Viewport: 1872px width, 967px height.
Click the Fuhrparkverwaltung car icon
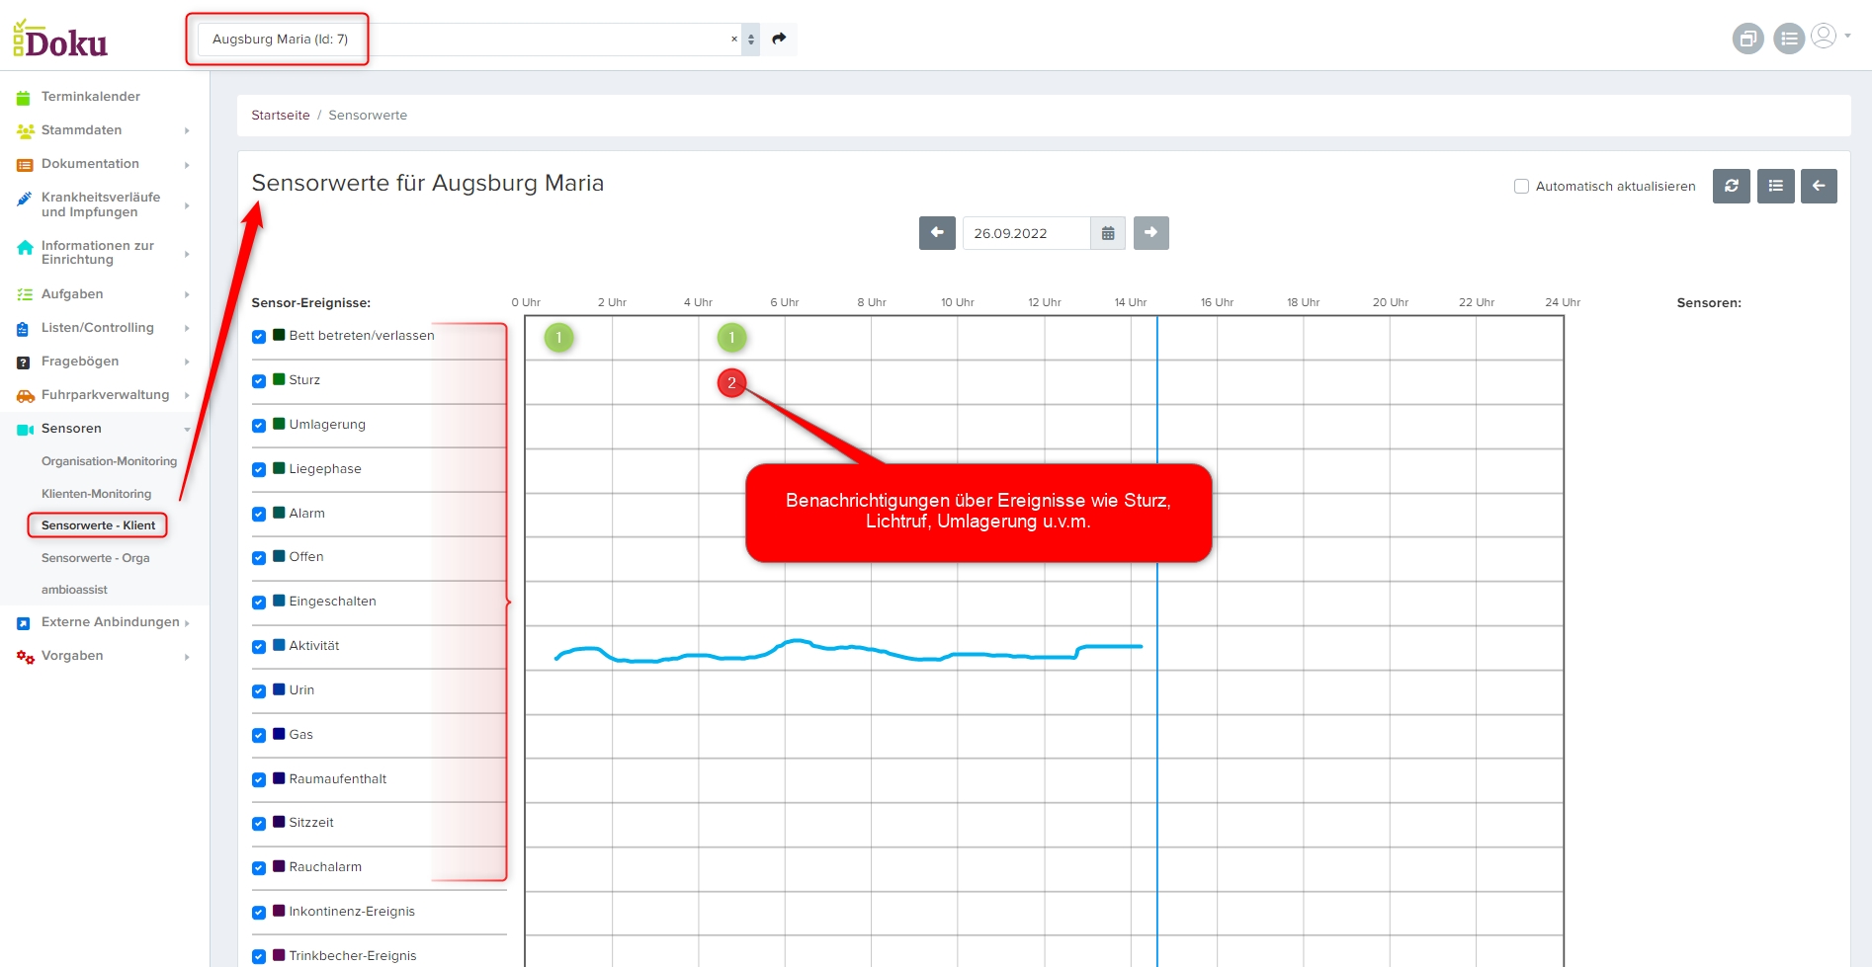26,395
